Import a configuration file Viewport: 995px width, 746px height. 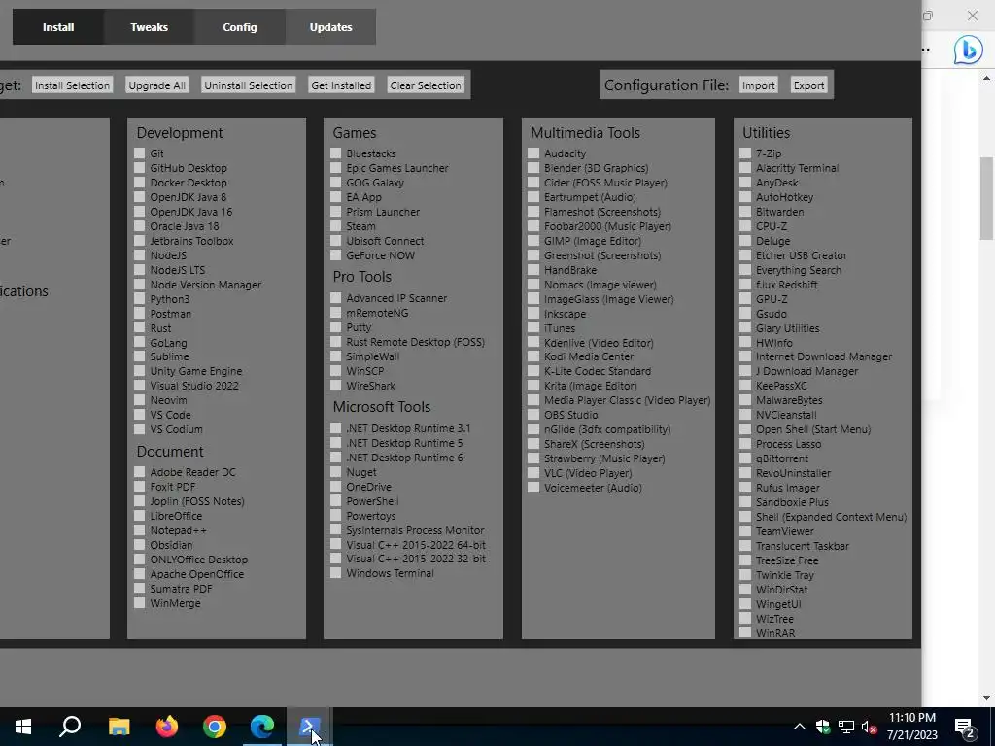point(758,85)
